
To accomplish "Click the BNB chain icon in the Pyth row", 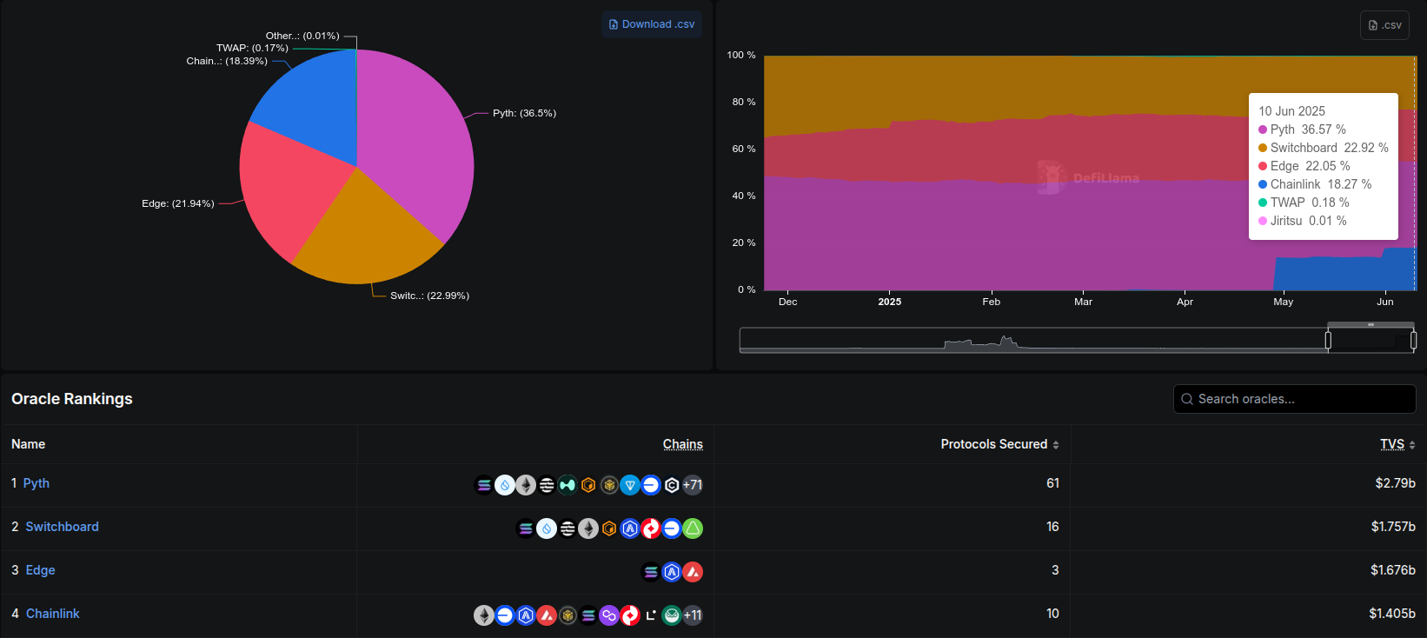I will point(609,485).
